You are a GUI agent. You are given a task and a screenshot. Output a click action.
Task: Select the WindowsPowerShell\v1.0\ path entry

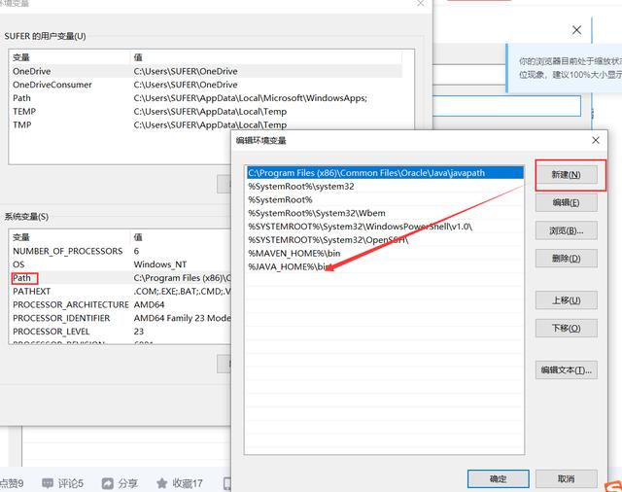click(385, 227)
